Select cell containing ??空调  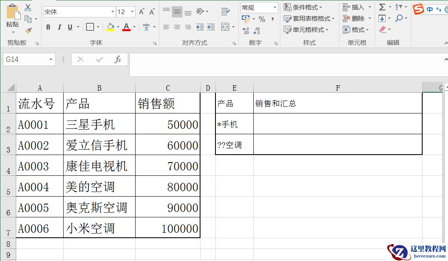point(234,145)
